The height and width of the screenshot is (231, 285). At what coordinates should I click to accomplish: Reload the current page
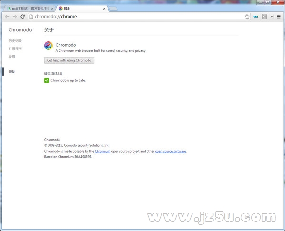point(22,17)
